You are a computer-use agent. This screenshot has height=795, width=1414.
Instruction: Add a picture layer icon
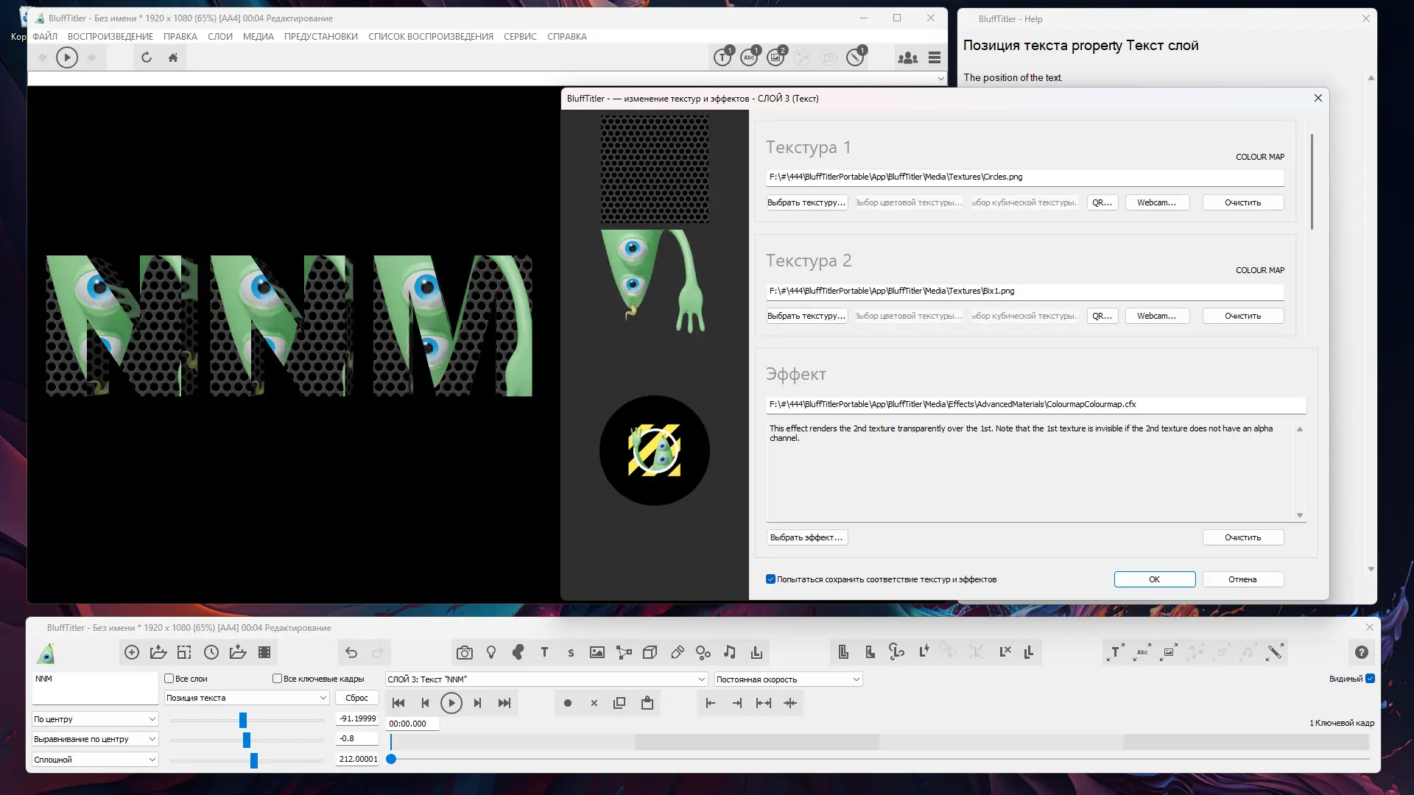click(x=597, y=652)
